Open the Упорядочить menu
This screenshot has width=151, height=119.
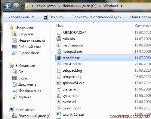[x=21, y=17]
